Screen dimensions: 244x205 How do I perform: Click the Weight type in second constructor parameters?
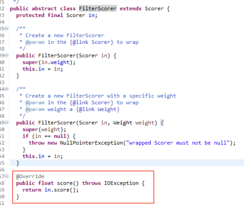click(122, 123)
